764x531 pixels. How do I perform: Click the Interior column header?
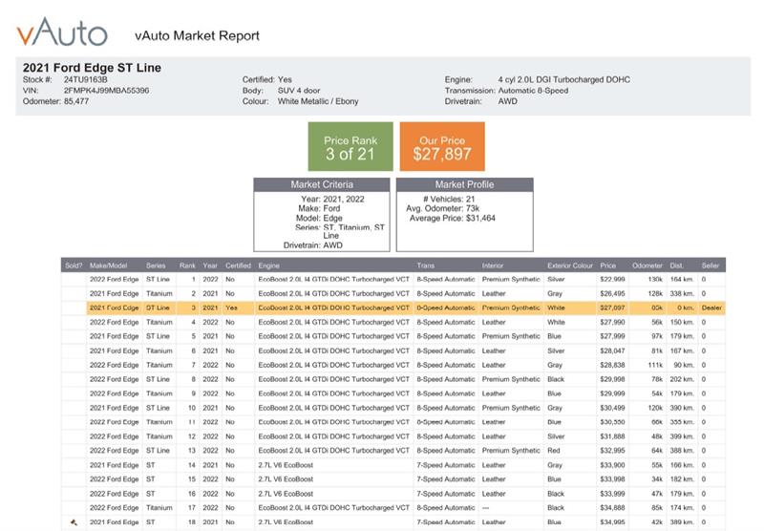tap(493, 265)
